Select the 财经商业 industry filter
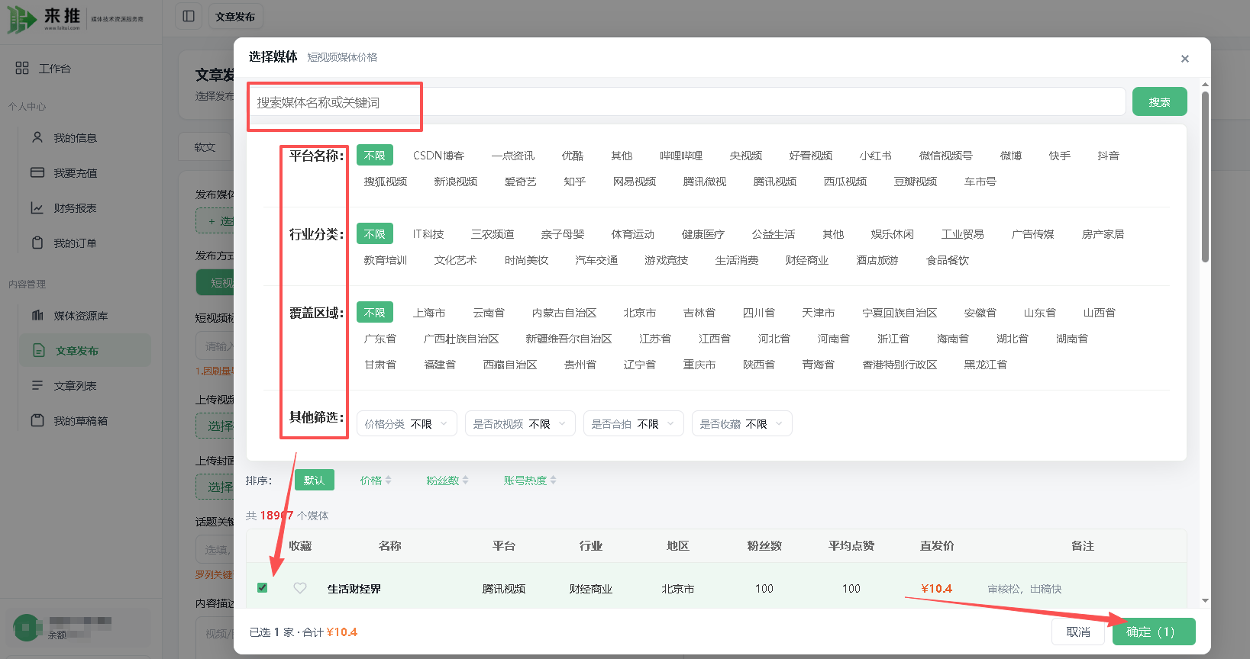1250x659 pixels. click(806, 260)
